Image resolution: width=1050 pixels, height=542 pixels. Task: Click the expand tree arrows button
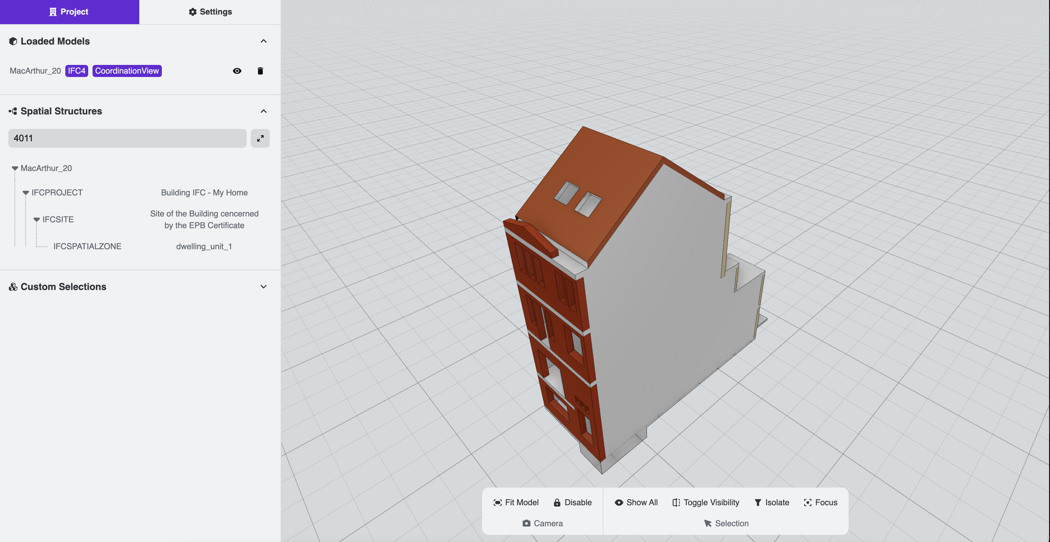(x=260, y=139)
